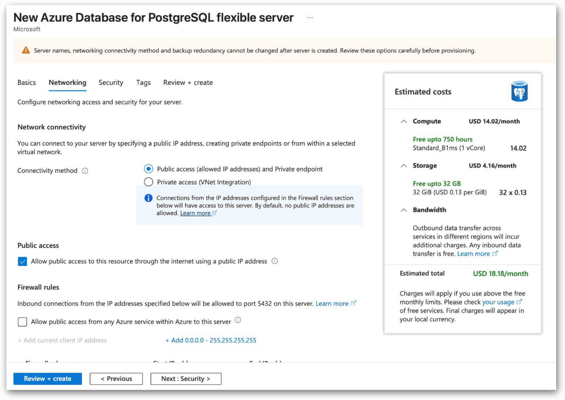This screenshot has height=400, width=565.
Task: Switch to the Basics tab
Action: tap(26, 83)
